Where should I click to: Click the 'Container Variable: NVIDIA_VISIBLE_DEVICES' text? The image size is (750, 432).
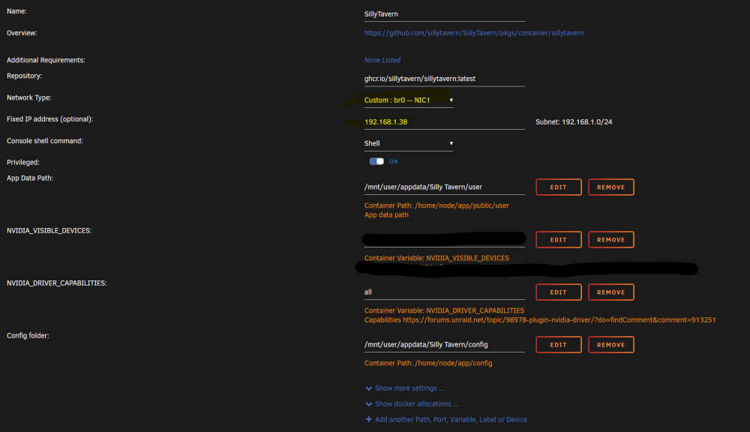(436, 258)
